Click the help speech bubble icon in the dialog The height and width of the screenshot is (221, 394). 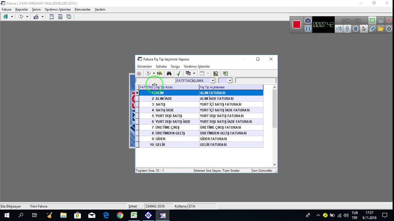pyautogui.click(x=148, y=73)
